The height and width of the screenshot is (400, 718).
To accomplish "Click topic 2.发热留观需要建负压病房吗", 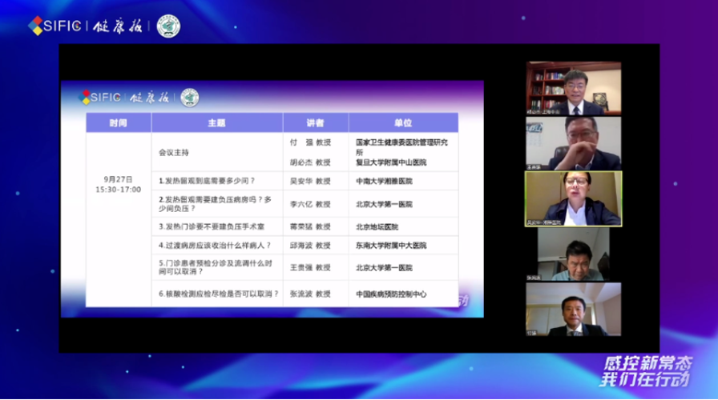I will pyautogui.click(x=216, y=204).
